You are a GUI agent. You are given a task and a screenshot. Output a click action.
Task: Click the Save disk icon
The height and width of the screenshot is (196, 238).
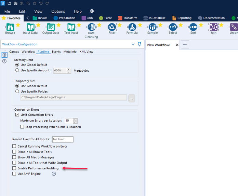click(x=16, y=3)
